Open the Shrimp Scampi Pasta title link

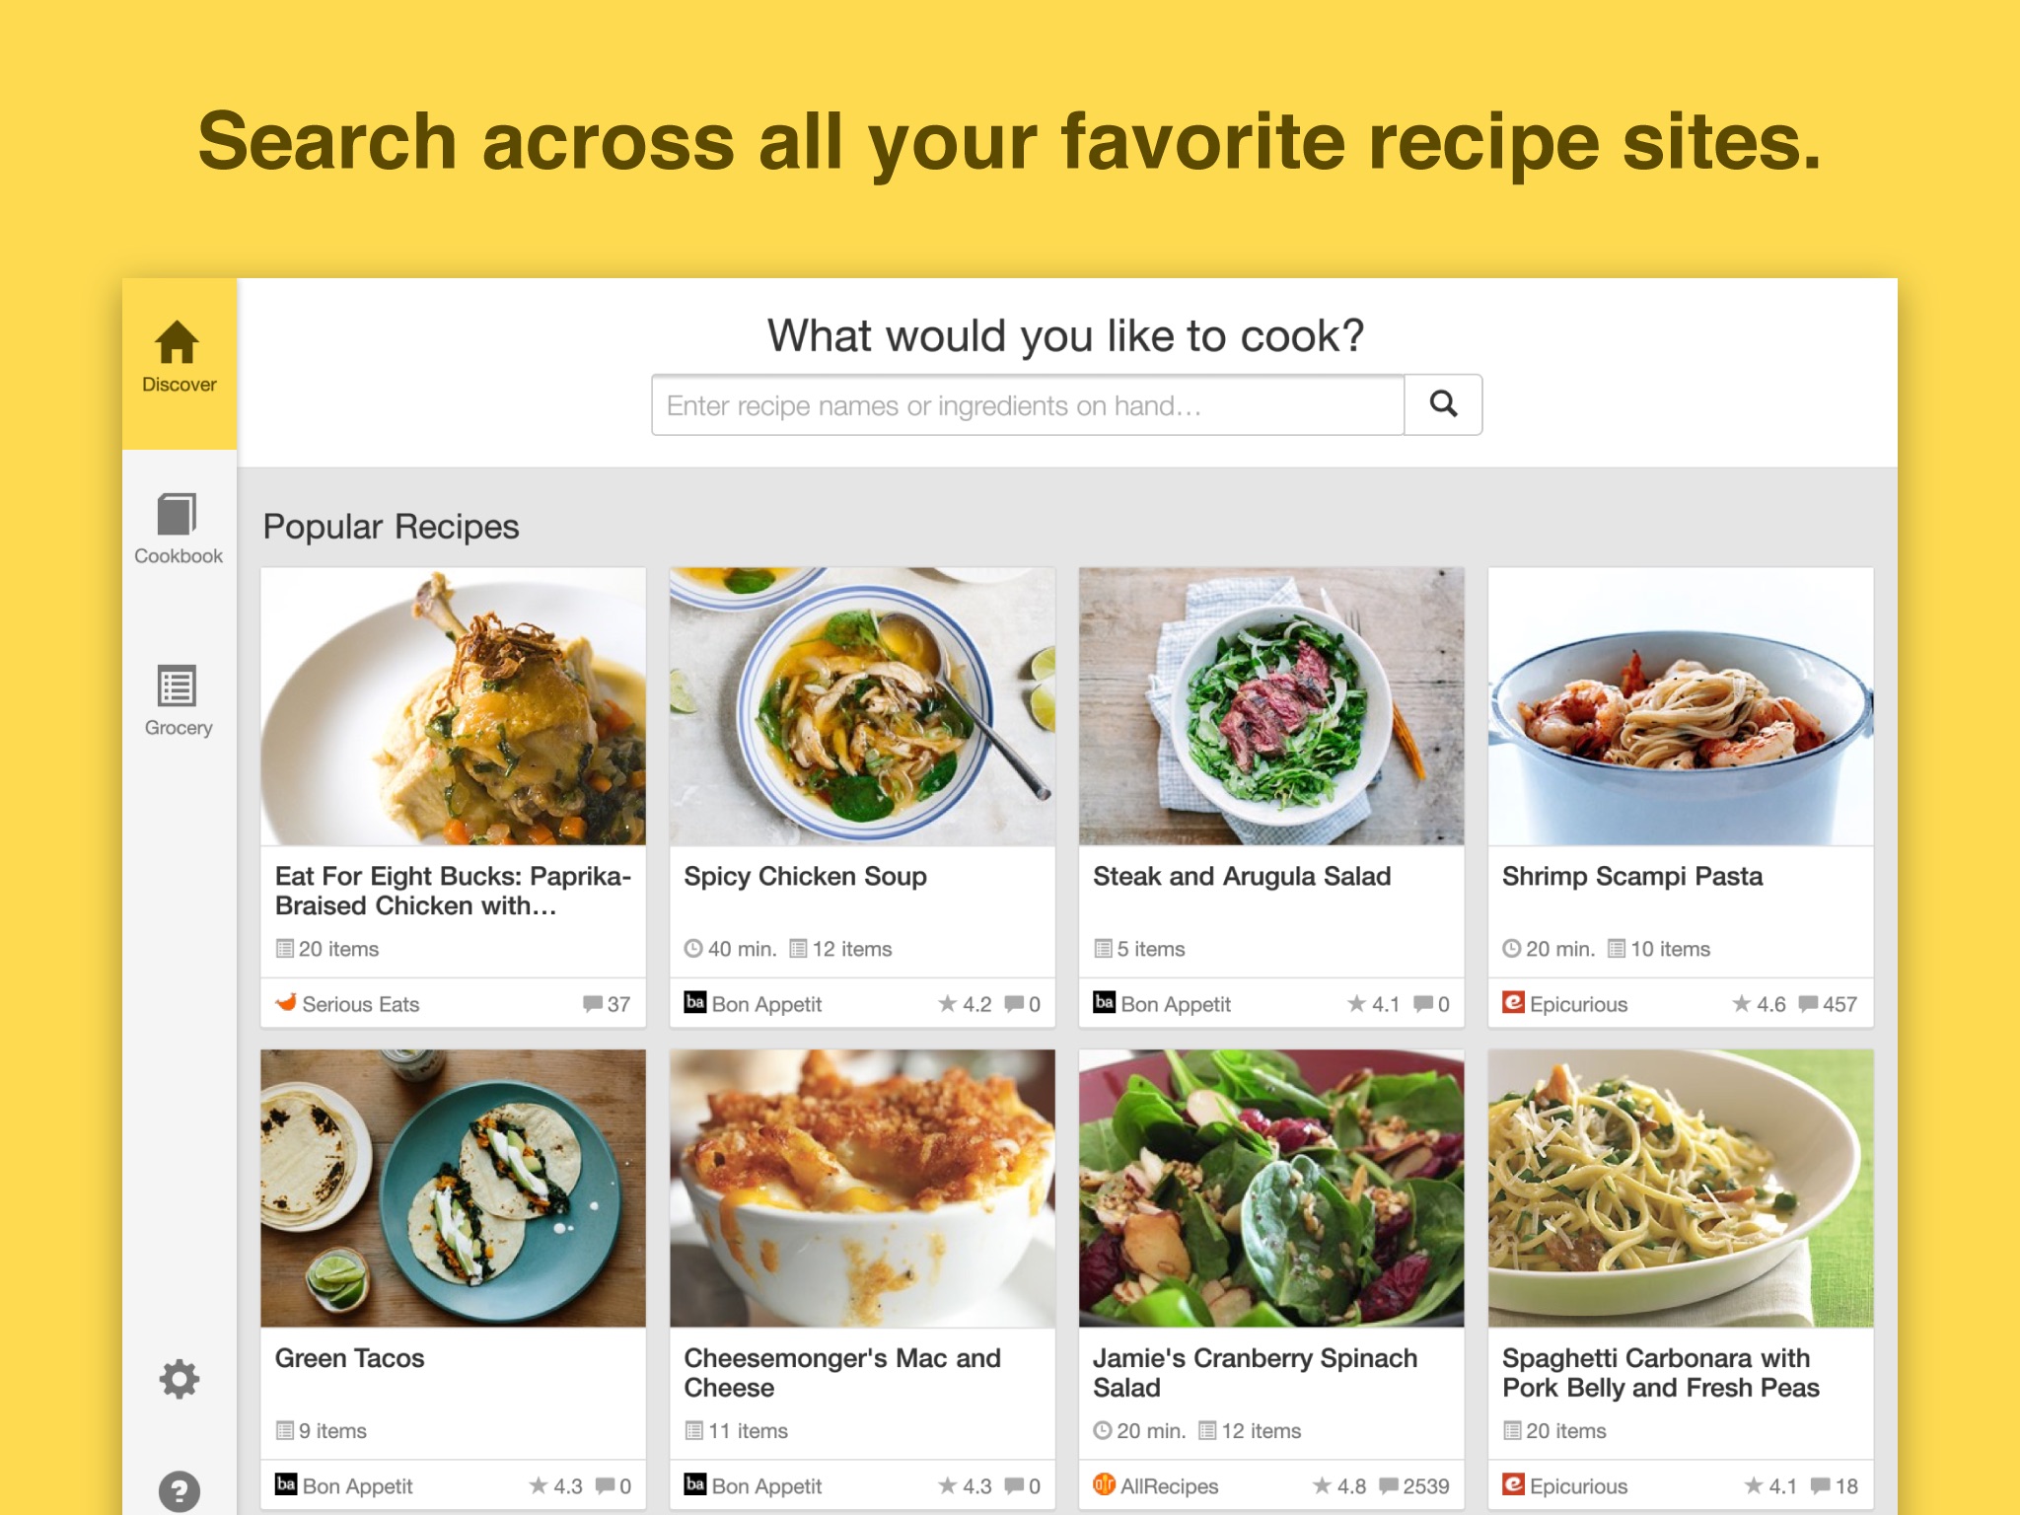coord(1631,876)
